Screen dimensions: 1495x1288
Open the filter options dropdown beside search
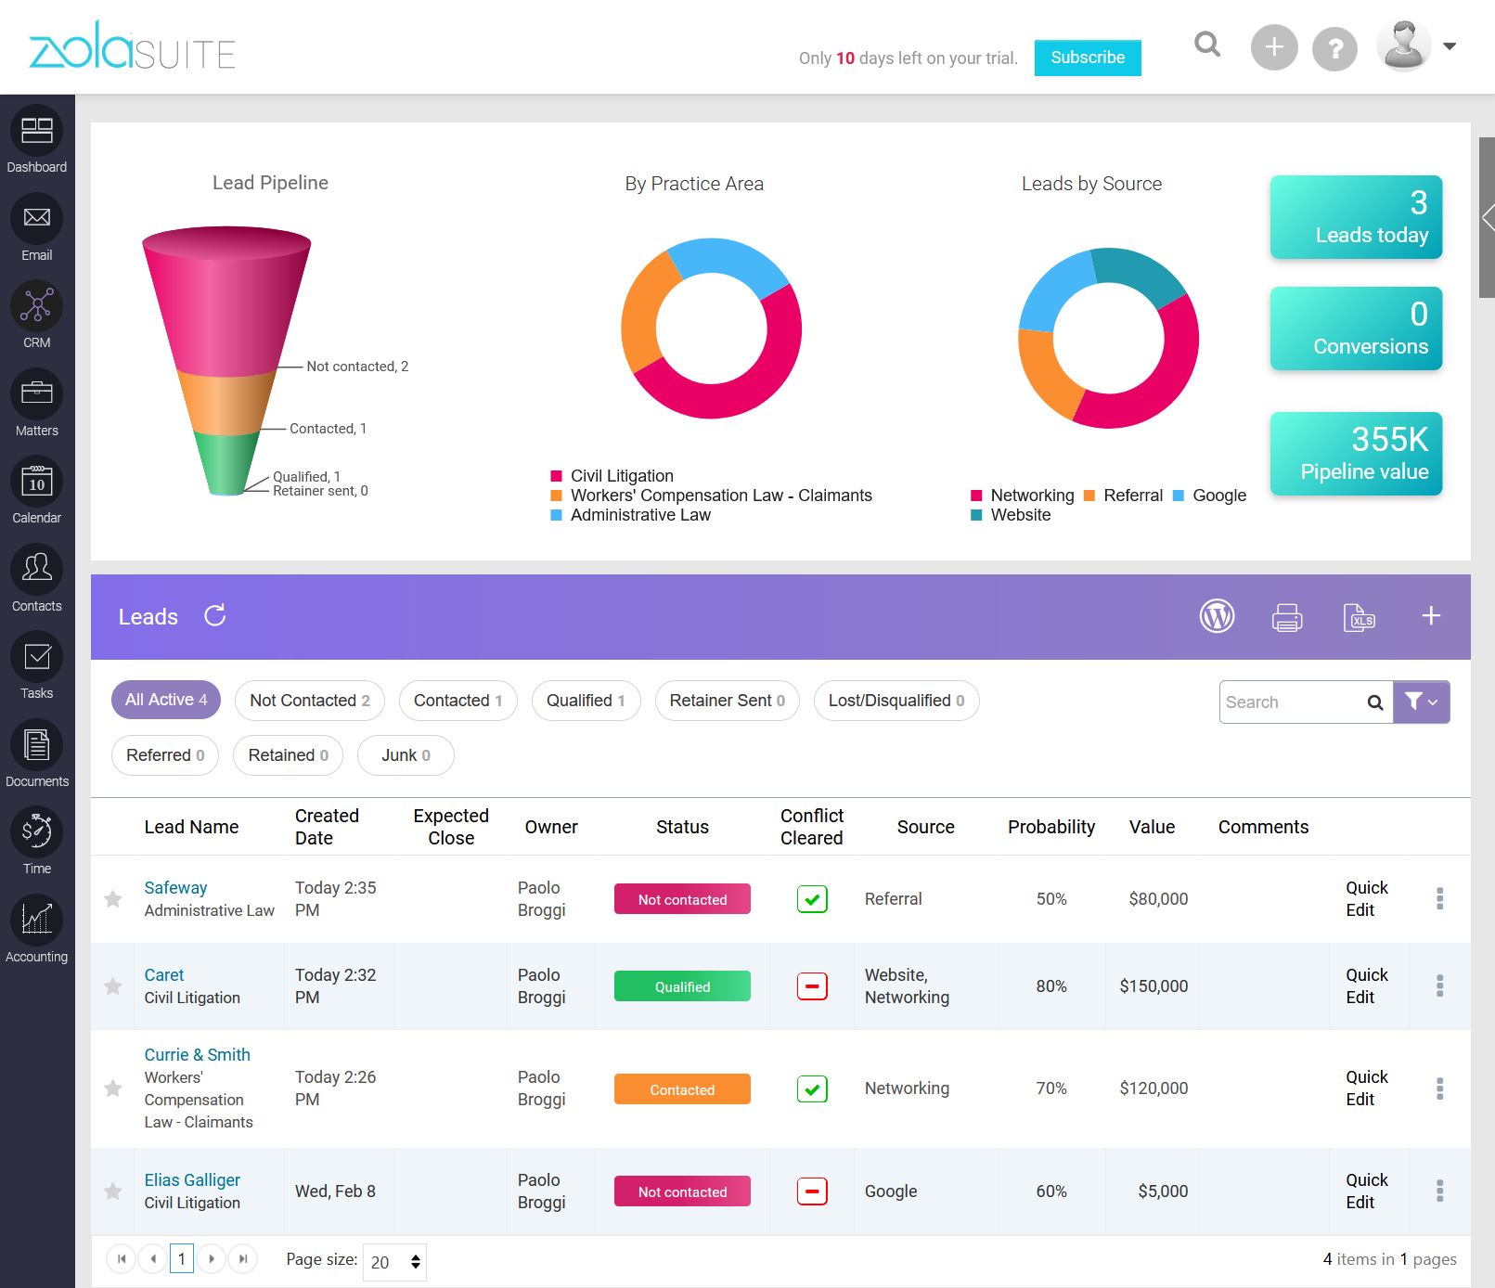coord(1421,702)
